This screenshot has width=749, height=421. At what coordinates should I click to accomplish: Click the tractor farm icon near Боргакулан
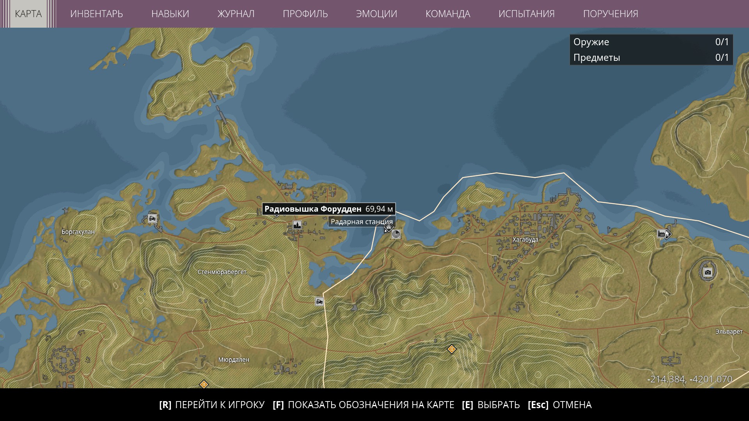tap(152, 218)
